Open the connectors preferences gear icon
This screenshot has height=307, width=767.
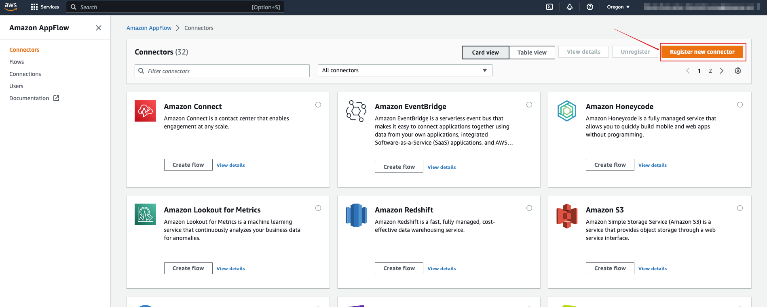738,71
